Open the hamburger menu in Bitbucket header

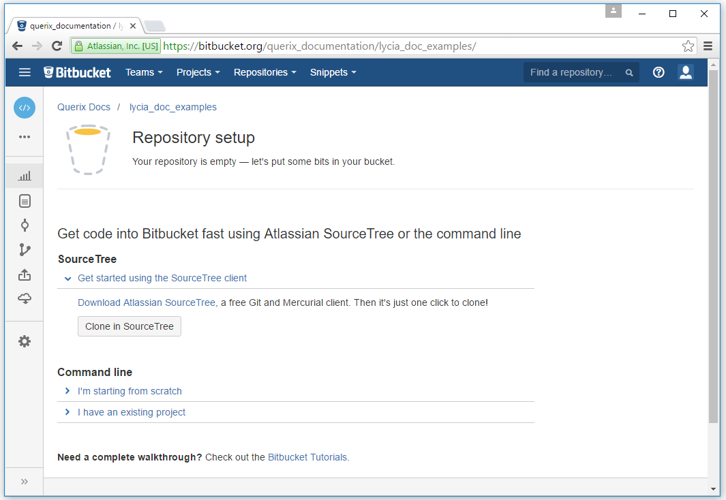[25, 72]
